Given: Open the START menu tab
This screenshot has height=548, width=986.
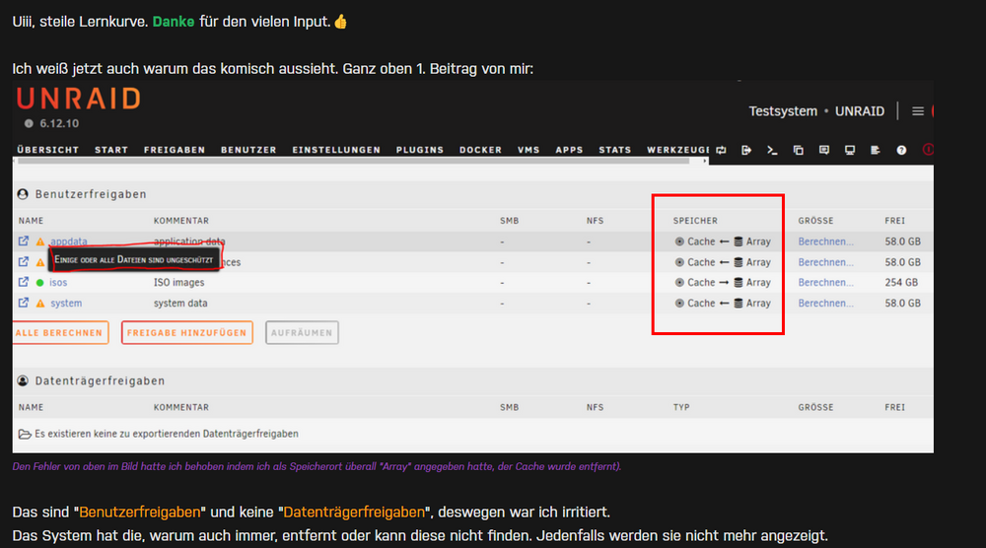Looking at the screenshot, I should click(x=111, y=150).
